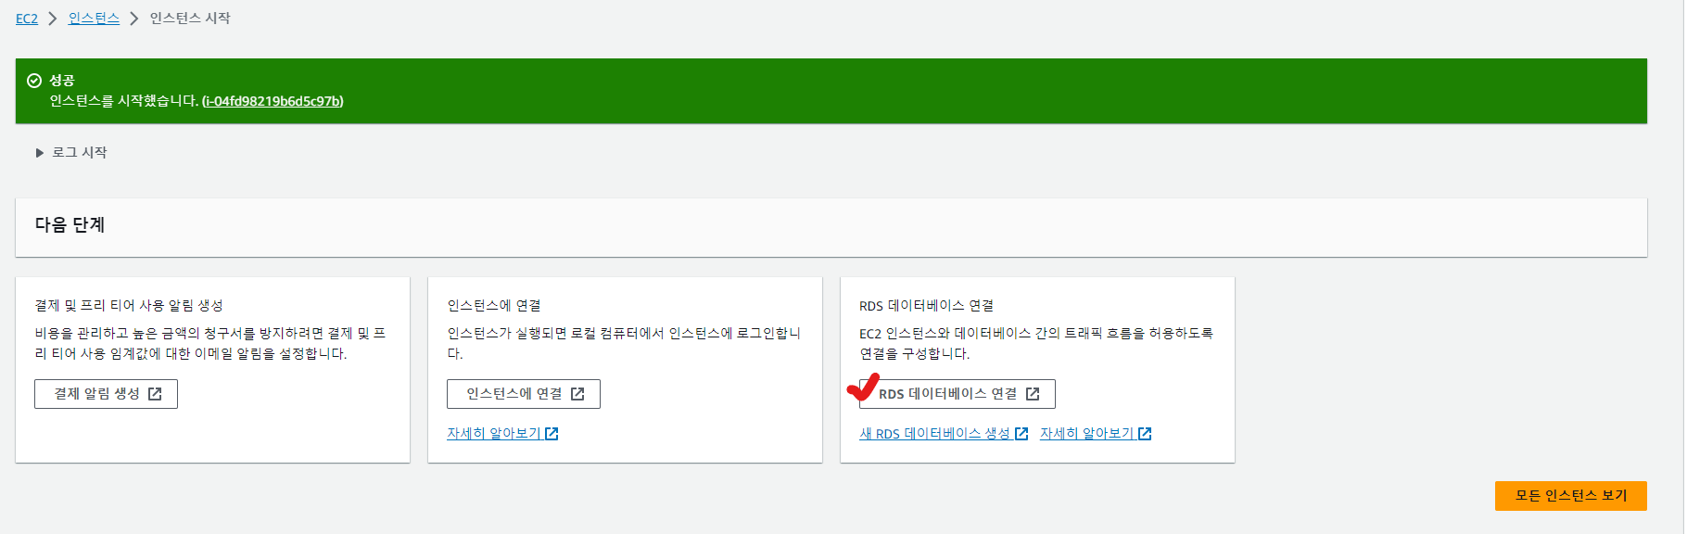Expand the 로그 시작 disclosure triangle

click(x=40, y=153)
